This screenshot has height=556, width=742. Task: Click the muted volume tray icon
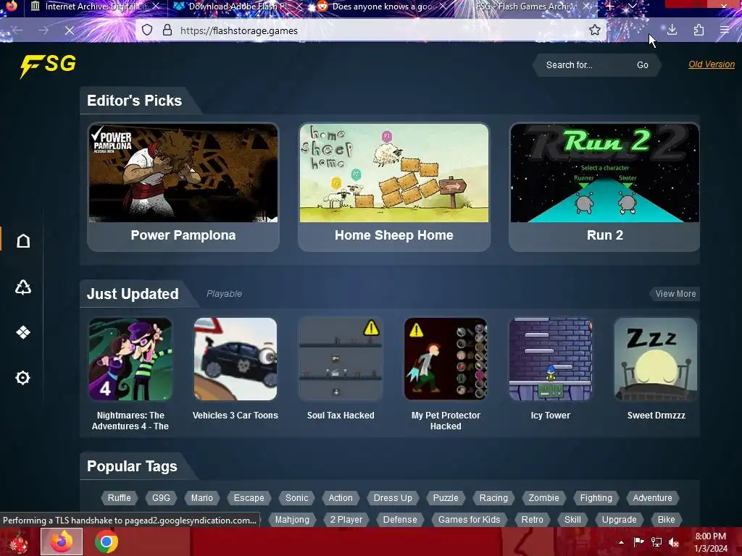[x=674, y=542]
